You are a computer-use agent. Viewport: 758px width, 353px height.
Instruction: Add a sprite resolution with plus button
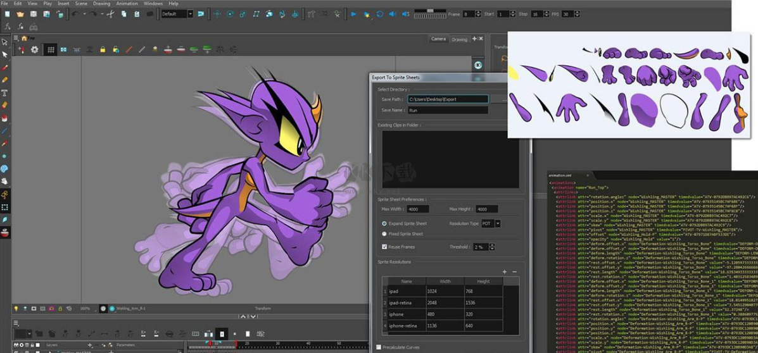point(505,271)
